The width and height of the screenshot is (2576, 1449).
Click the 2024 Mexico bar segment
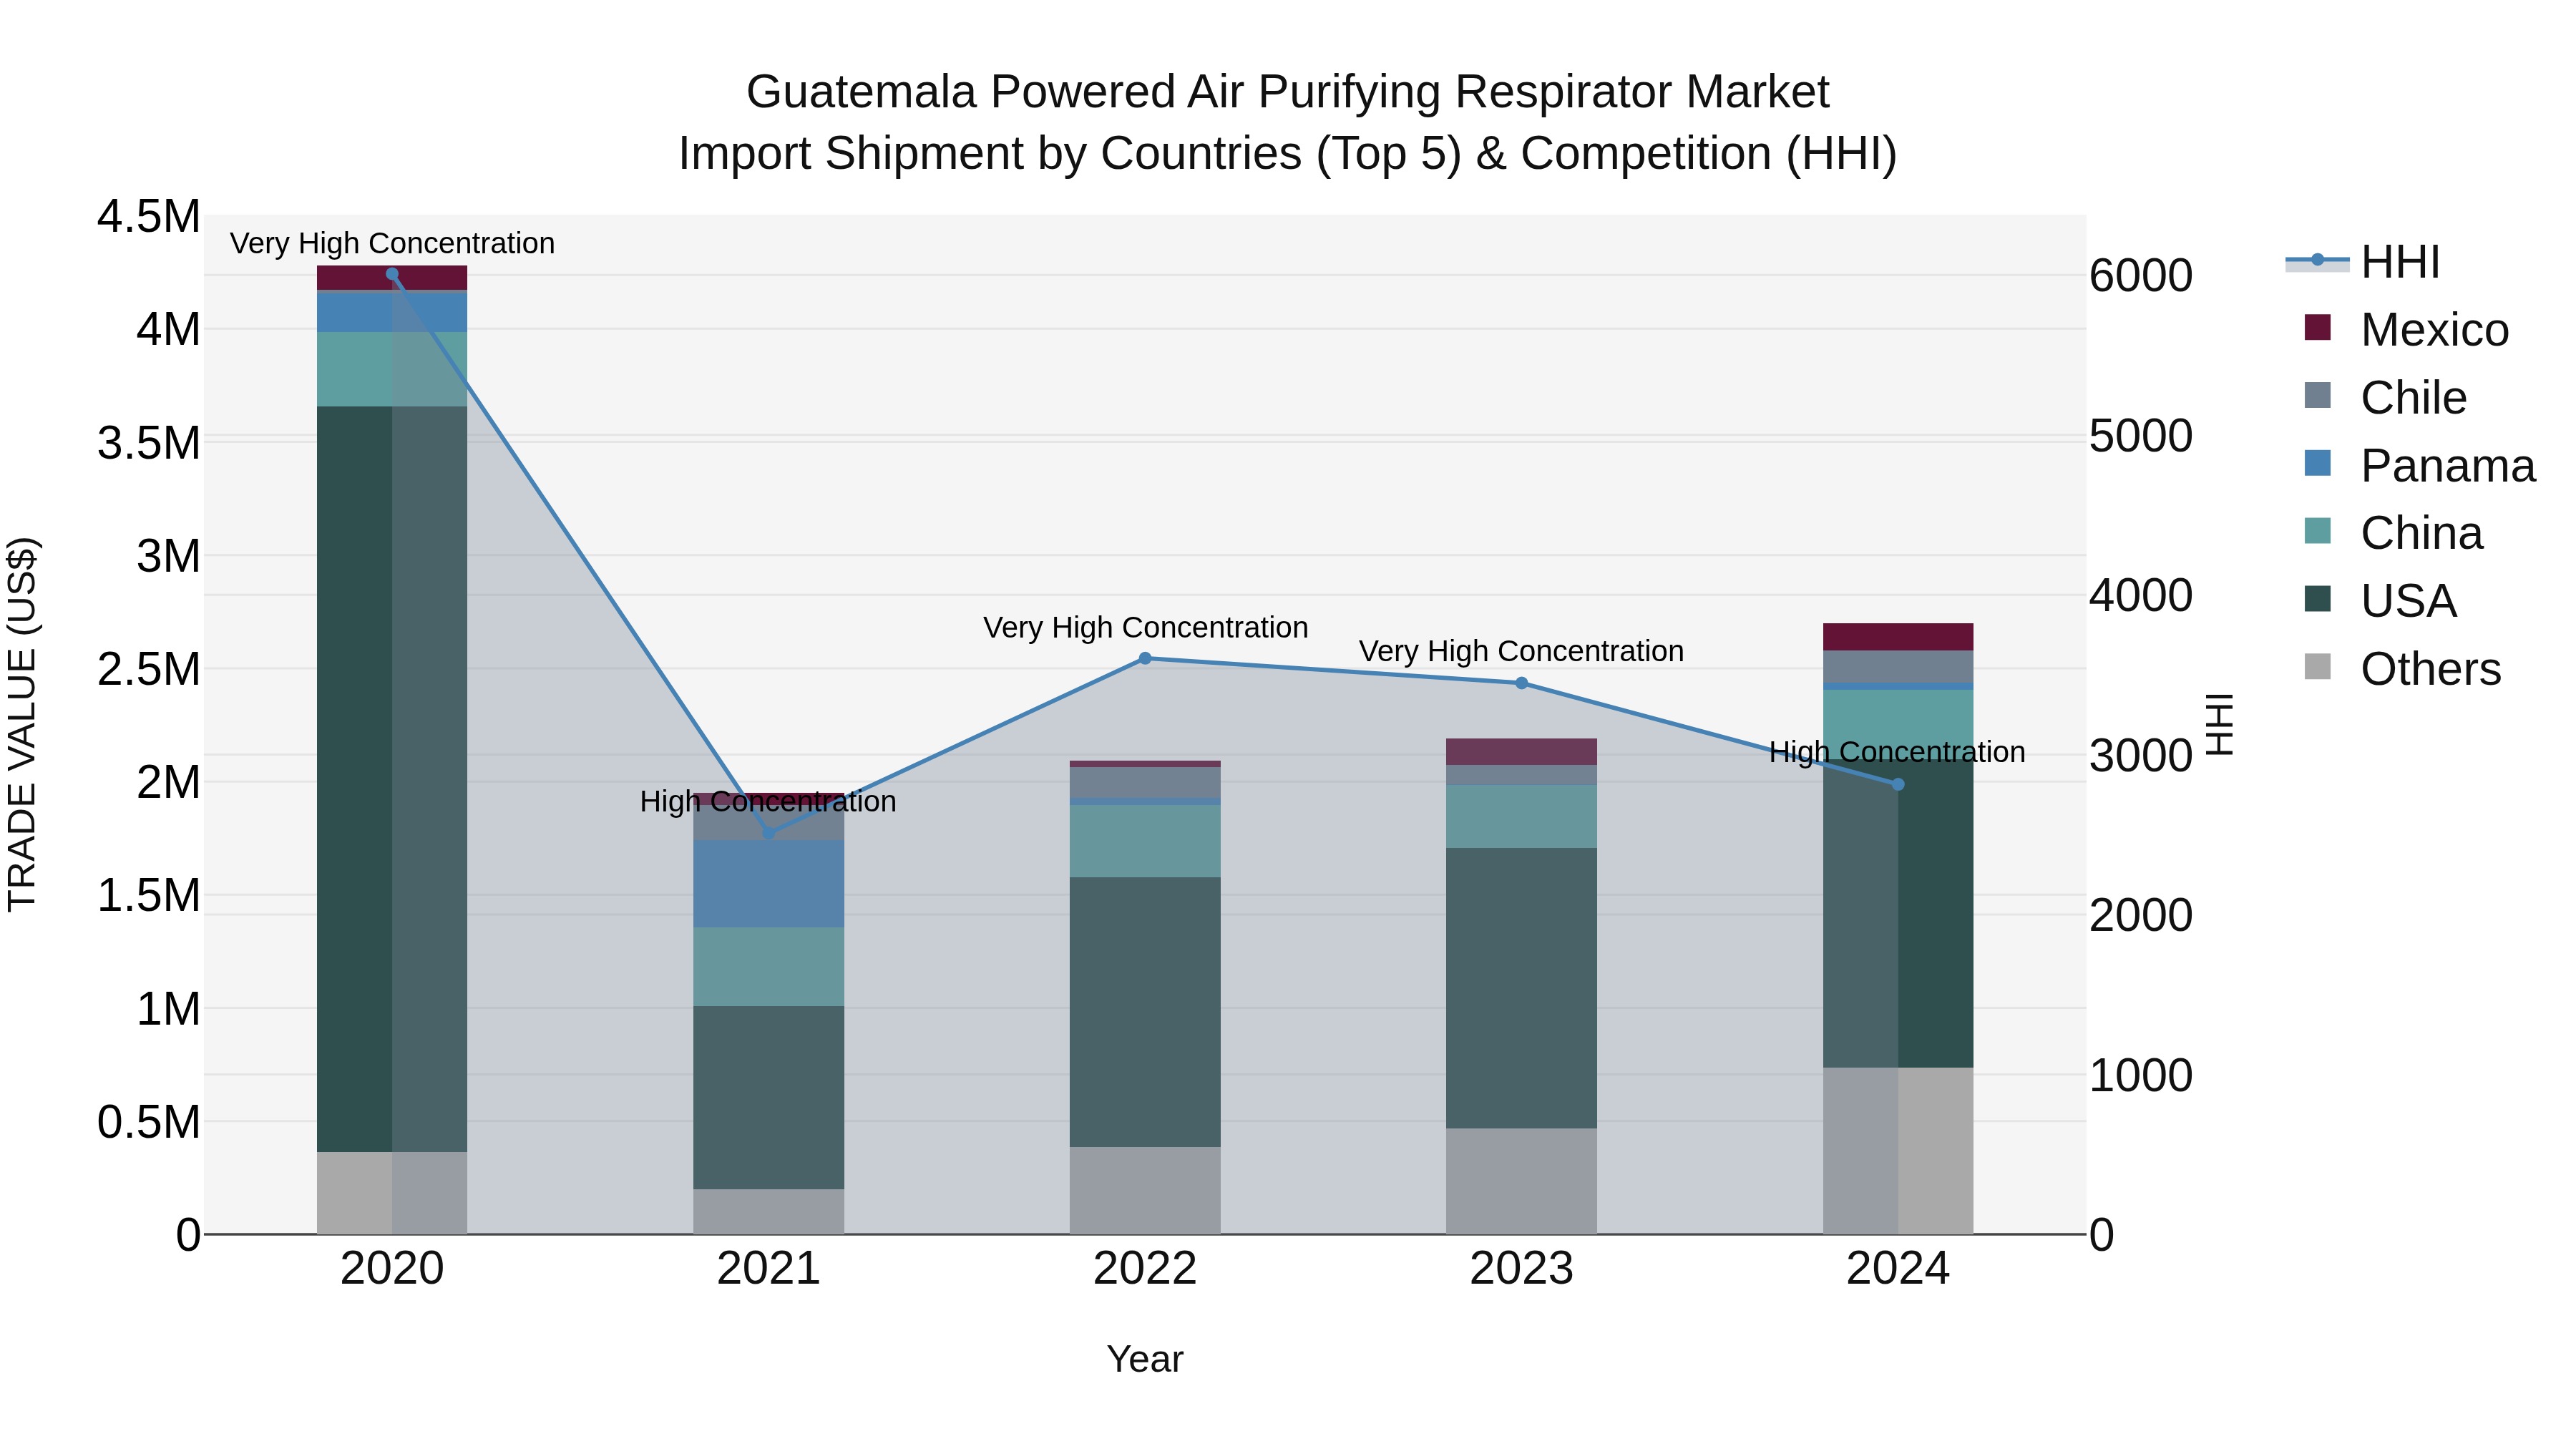pos(1898,637)
